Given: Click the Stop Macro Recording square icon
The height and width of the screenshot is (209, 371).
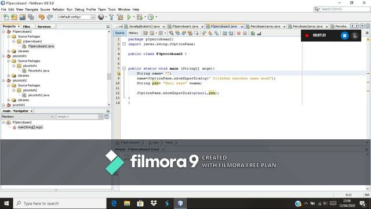Looking at the screenshot, I should click(245, 33).
